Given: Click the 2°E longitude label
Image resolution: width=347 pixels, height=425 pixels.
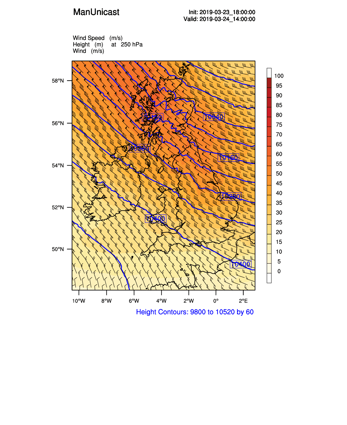Looking at the screenshot, I should click(243, 301).
